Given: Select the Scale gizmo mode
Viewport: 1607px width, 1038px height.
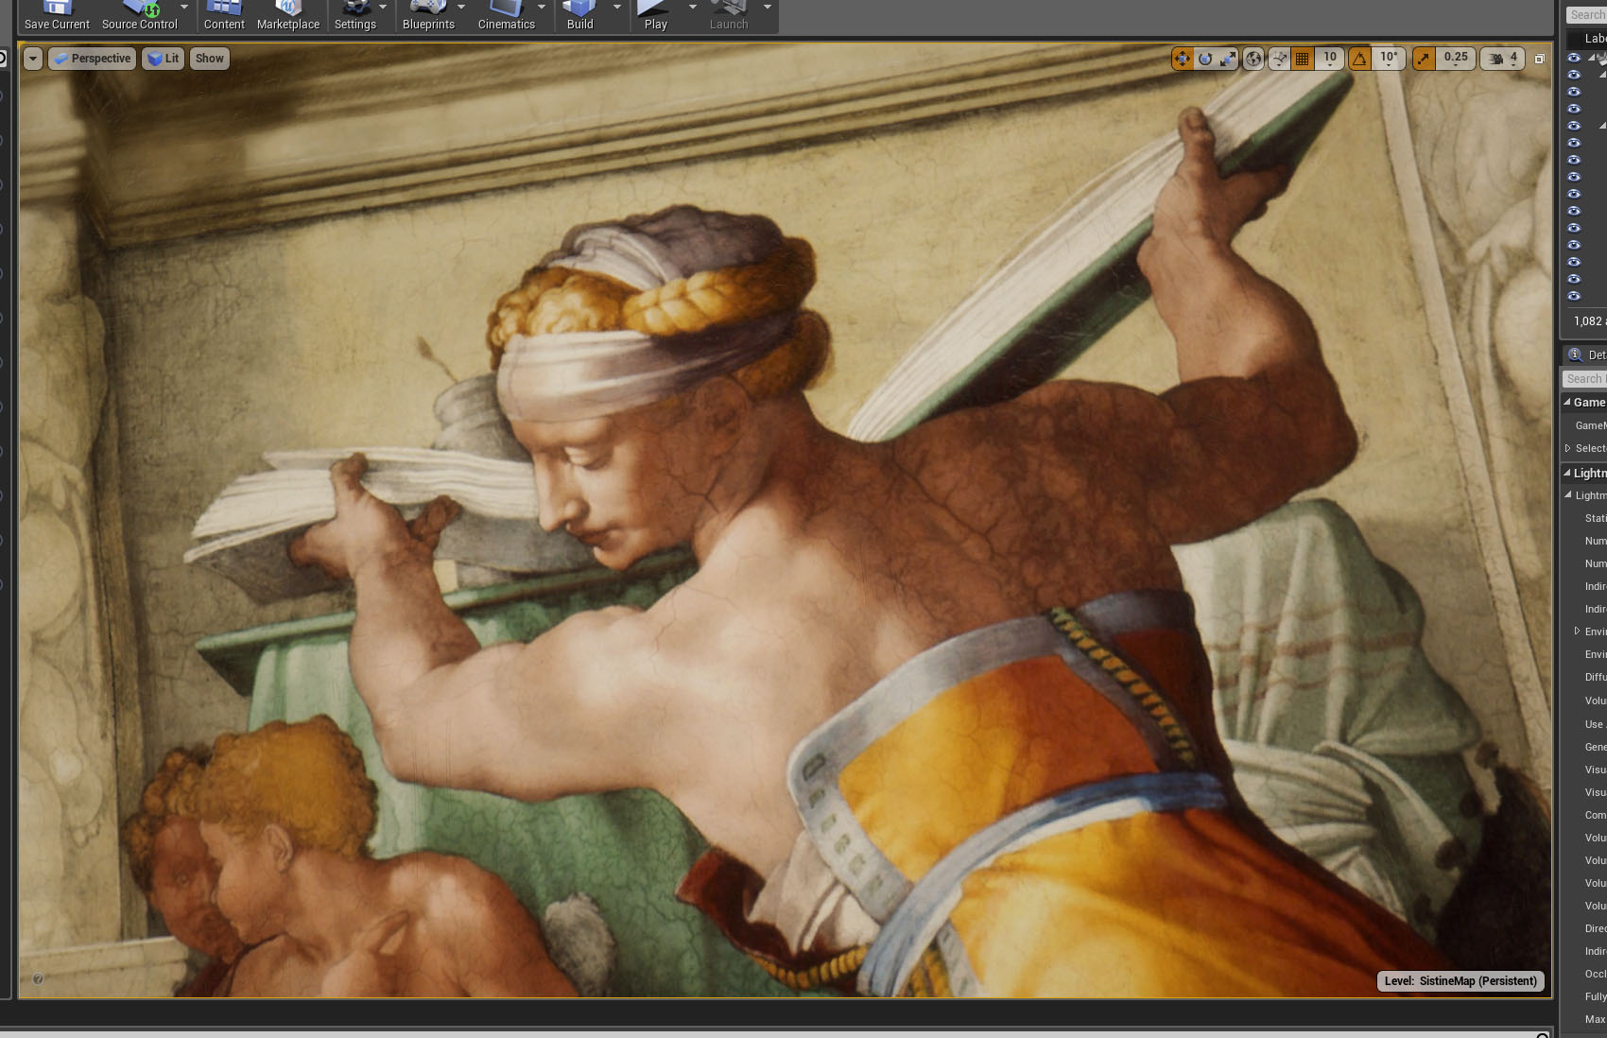Looking at the screenshot, I should click(x=1228, y=59).
